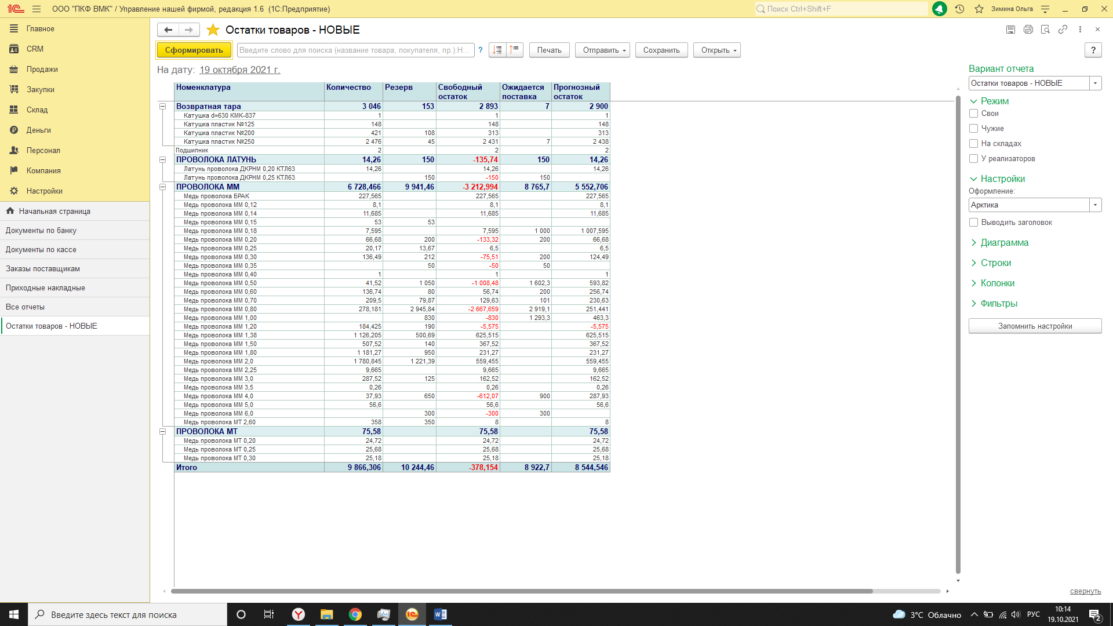
Task: Open the Word app in the taskbar
Action: tap(440, 614)
